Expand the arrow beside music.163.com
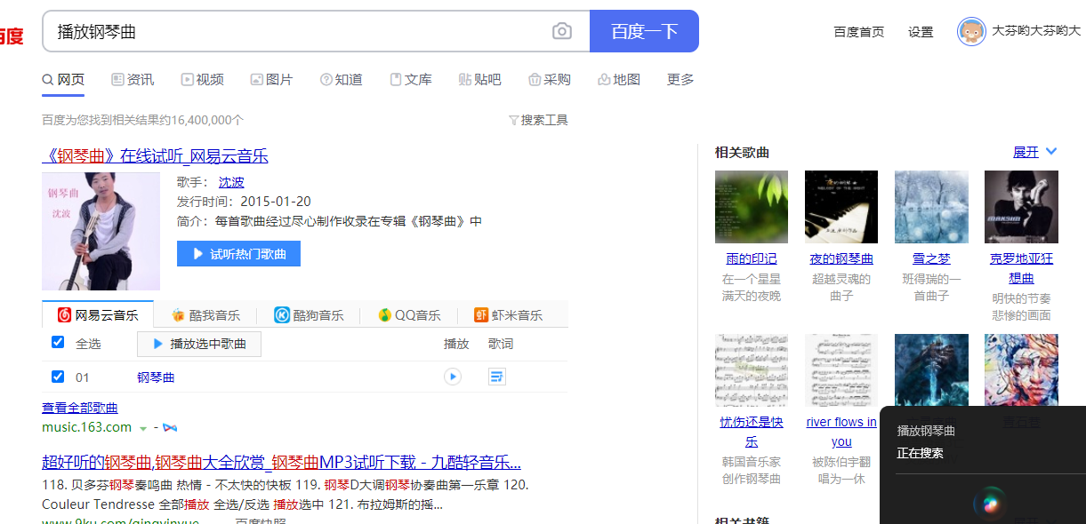 click(142, 428)
